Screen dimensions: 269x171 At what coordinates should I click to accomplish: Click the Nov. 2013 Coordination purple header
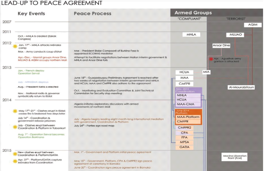click(188, 90)
